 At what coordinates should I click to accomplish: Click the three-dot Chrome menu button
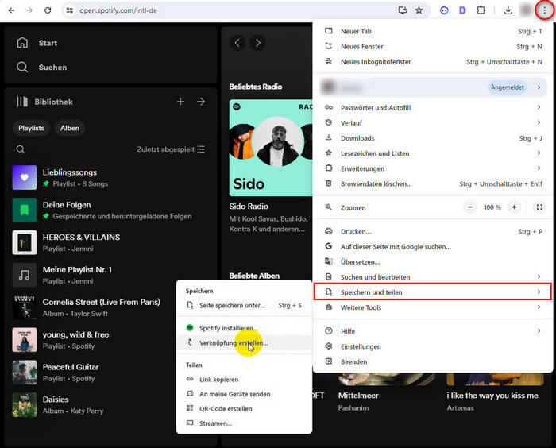tap(545, 10)
